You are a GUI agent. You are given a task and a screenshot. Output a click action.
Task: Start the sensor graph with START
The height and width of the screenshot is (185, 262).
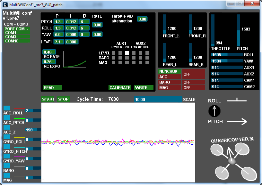(x=48, y=99)
